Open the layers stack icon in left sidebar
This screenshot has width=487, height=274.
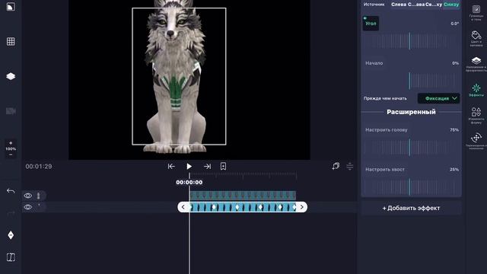(11, 76)
